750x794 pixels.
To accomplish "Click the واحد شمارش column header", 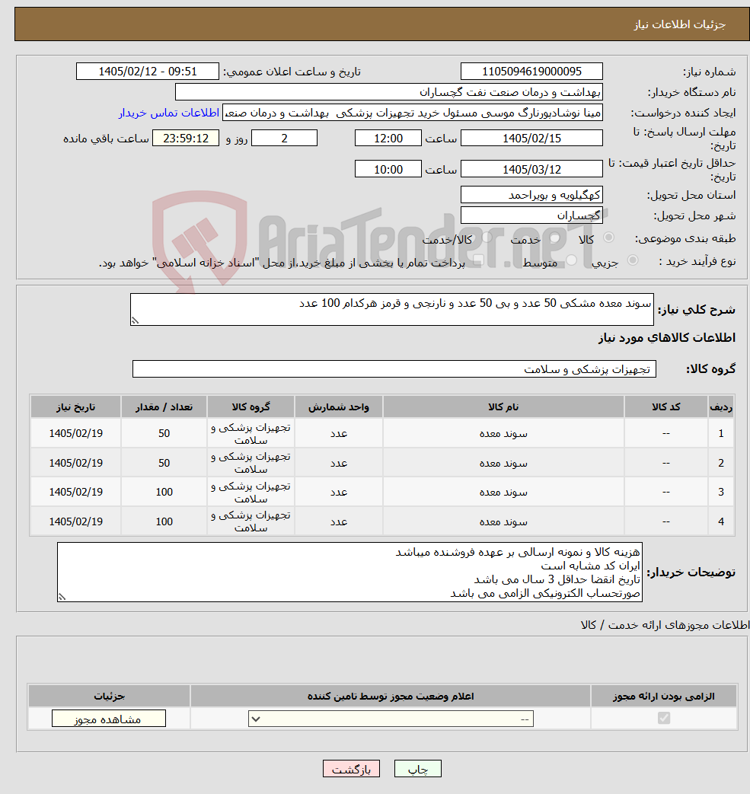I will [x=339, y=407].
